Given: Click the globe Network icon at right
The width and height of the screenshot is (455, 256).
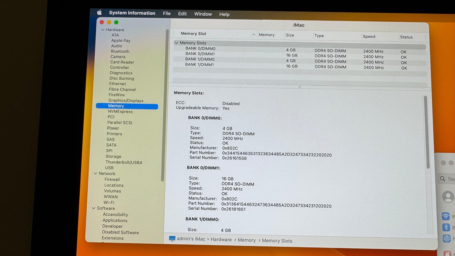Looking at the screenshot, I should pos(446,238).
